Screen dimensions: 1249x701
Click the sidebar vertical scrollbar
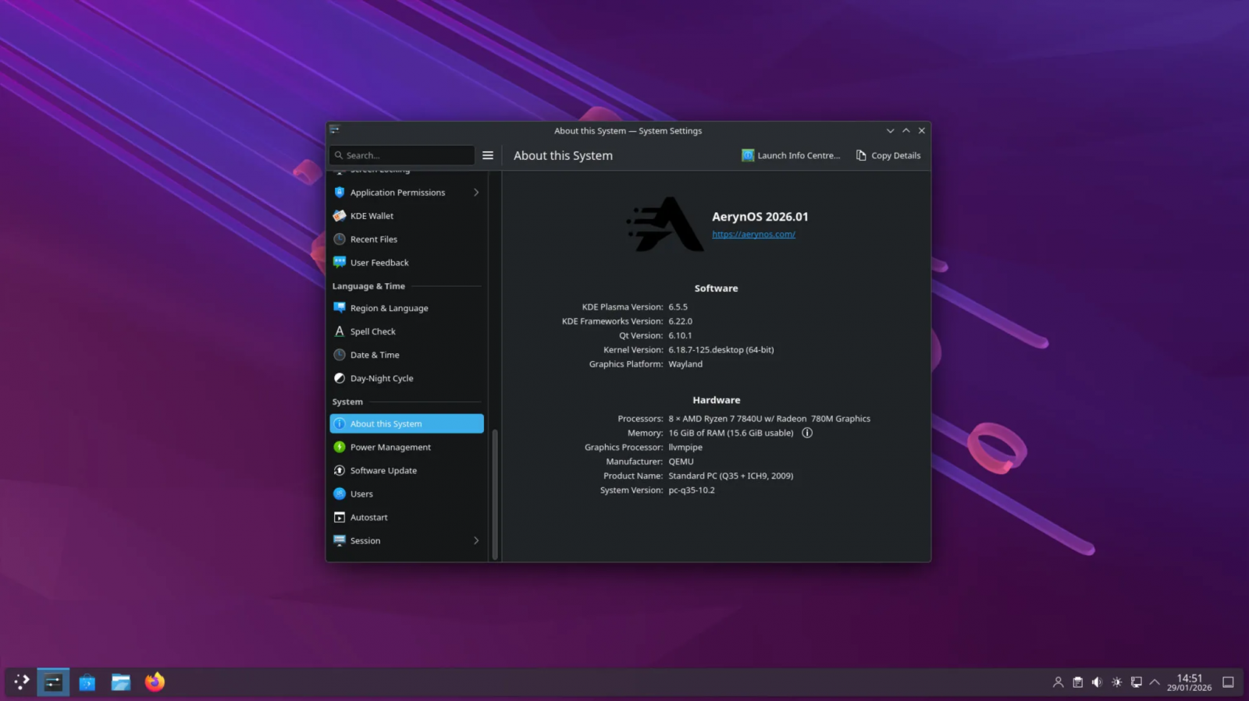coord(495,491)
